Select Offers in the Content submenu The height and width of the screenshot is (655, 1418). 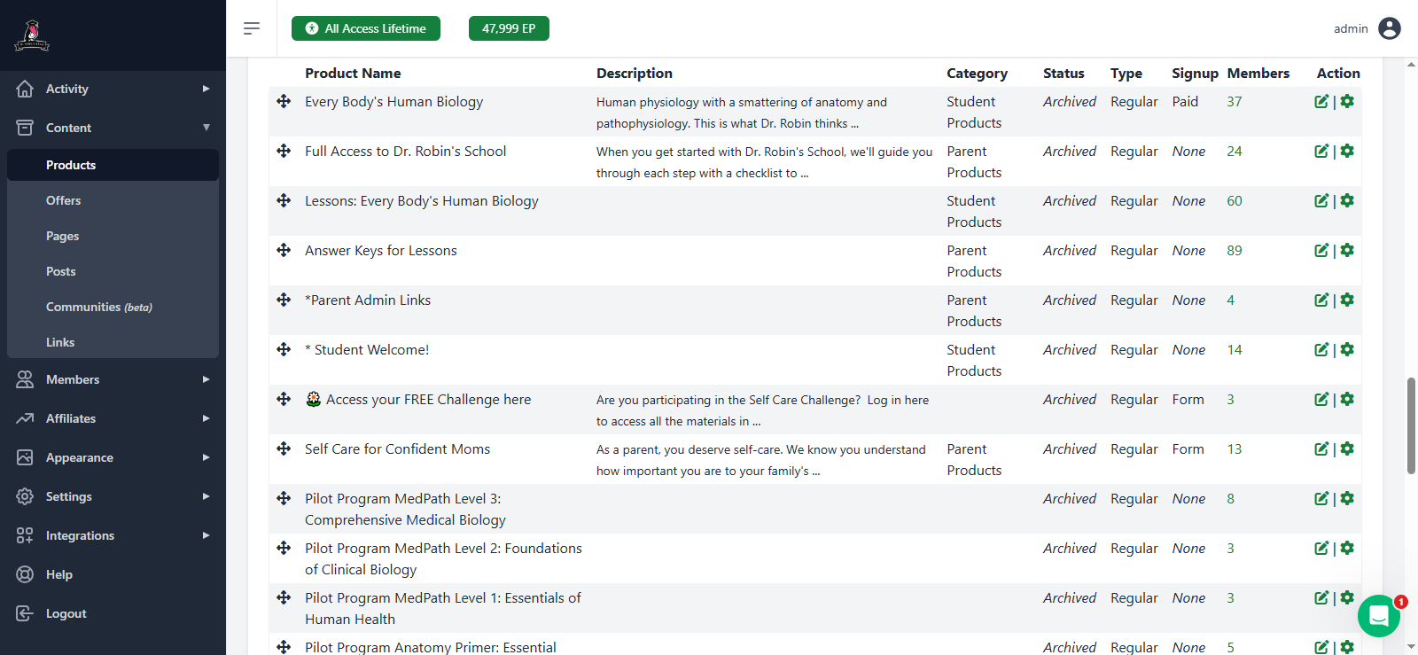(x=64, y=200)
